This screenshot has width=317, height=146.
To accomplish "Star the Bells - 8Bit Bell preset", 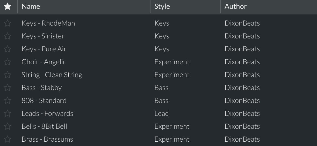I will [x=8, y=126].
